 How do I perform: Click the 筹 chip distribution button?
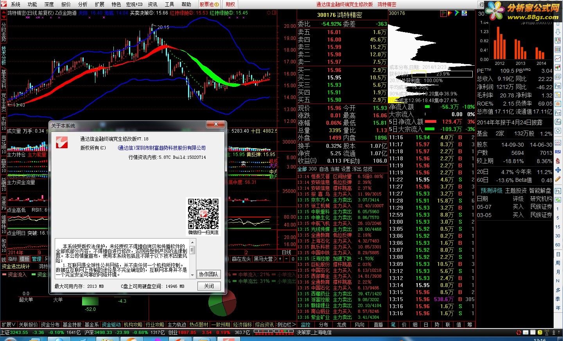(x=470, y=325)
